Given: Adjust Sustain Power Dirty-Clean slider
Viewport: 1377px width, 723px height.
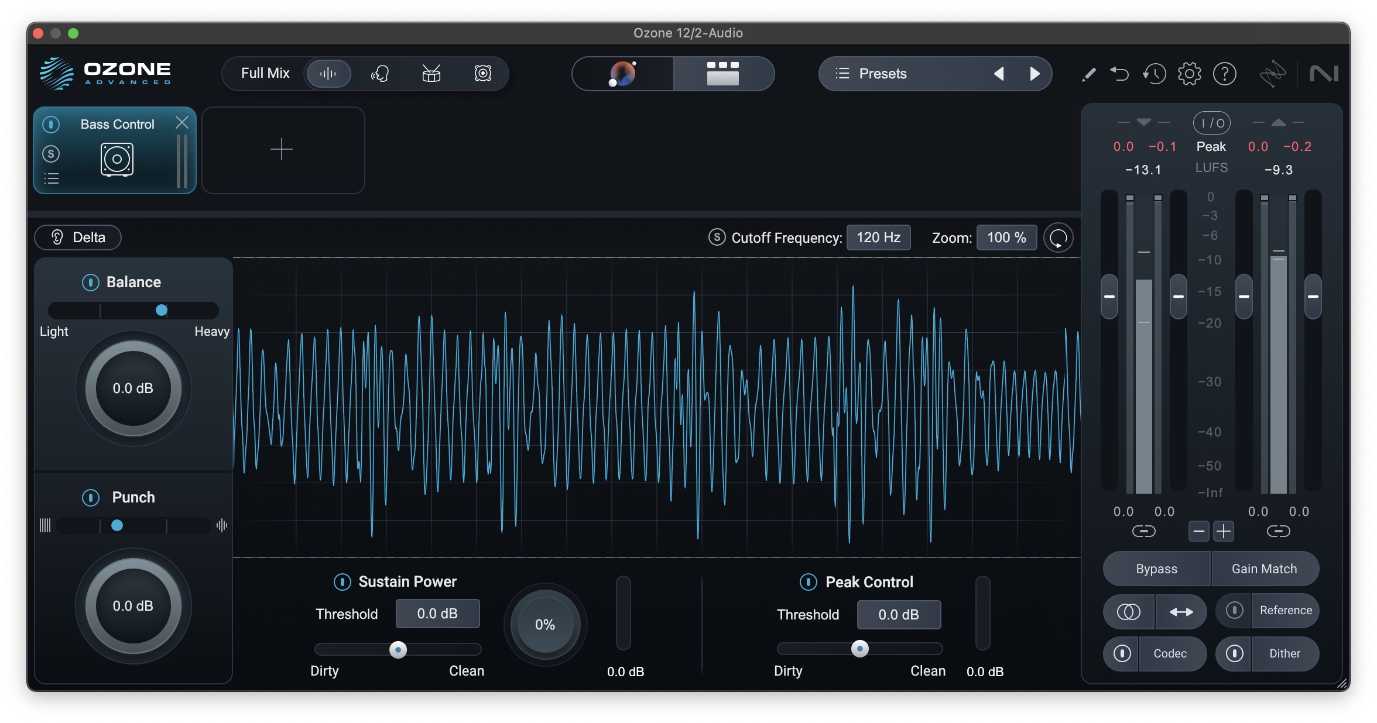Looking at the screenshot, I should (398, 649).
